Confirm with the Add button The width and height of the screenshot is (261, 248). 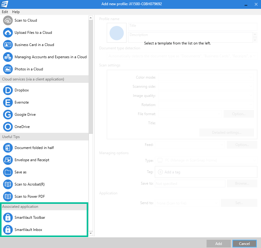[x=218, y=244]
